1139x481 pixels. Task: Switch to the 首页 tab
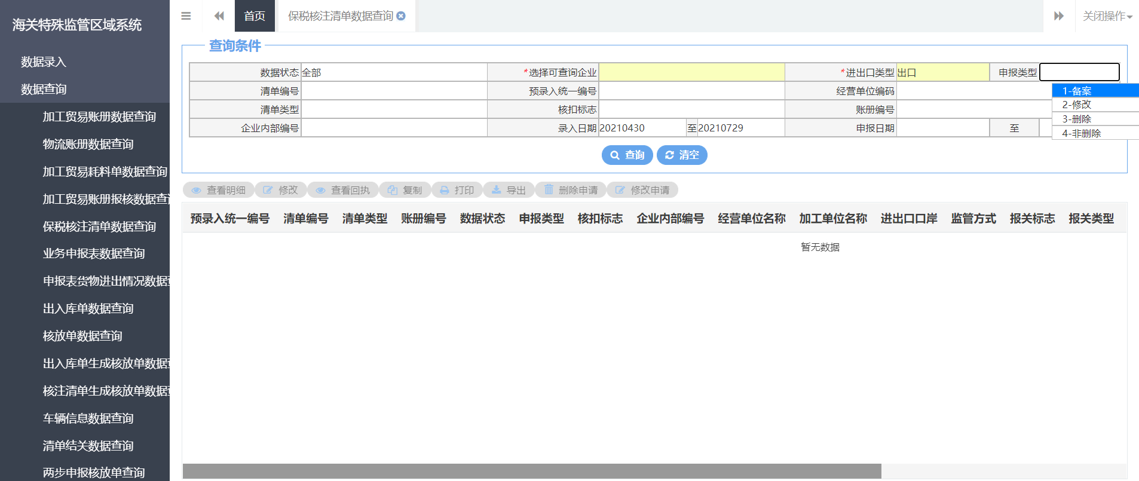point(255,16)
